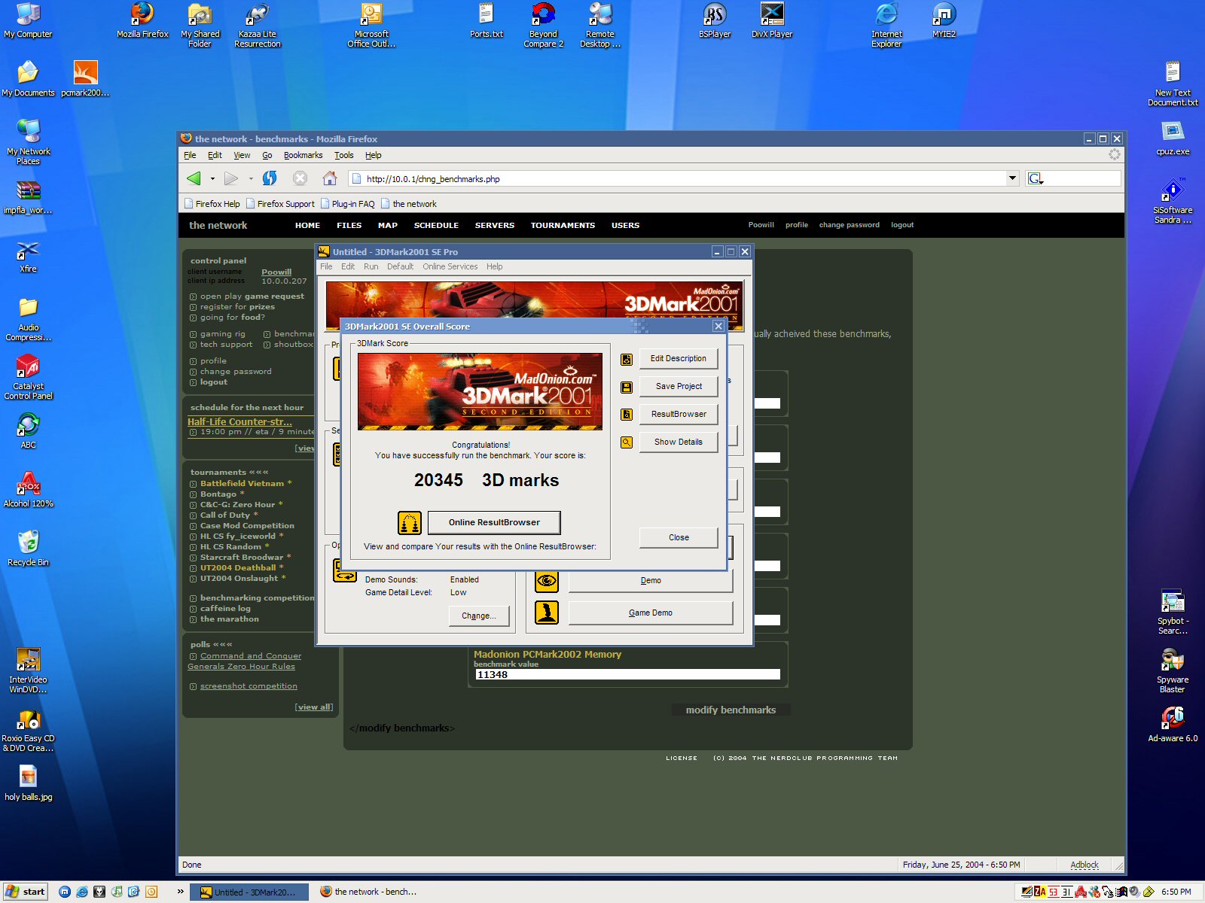The width and height of the screenshot is (1205, 903).
Task: Click PCMark2002 Memory benchmark value field
Action: (627, 675)
